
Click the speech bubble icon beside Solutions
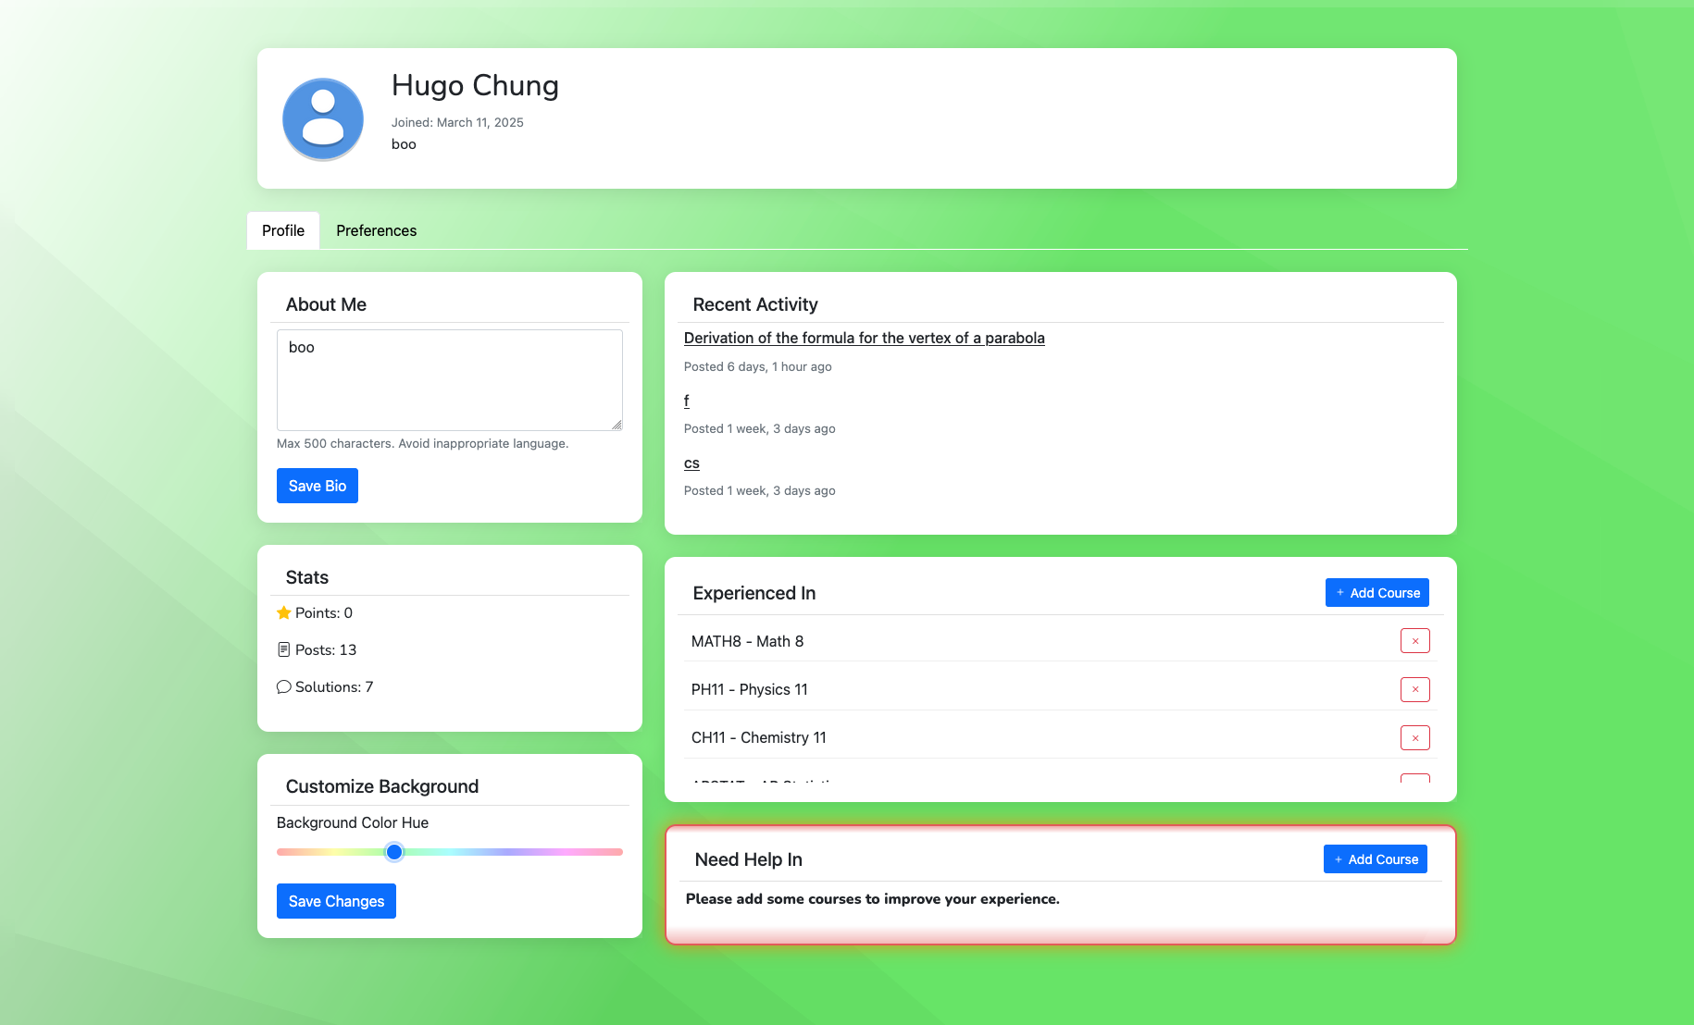coord(283,686)
